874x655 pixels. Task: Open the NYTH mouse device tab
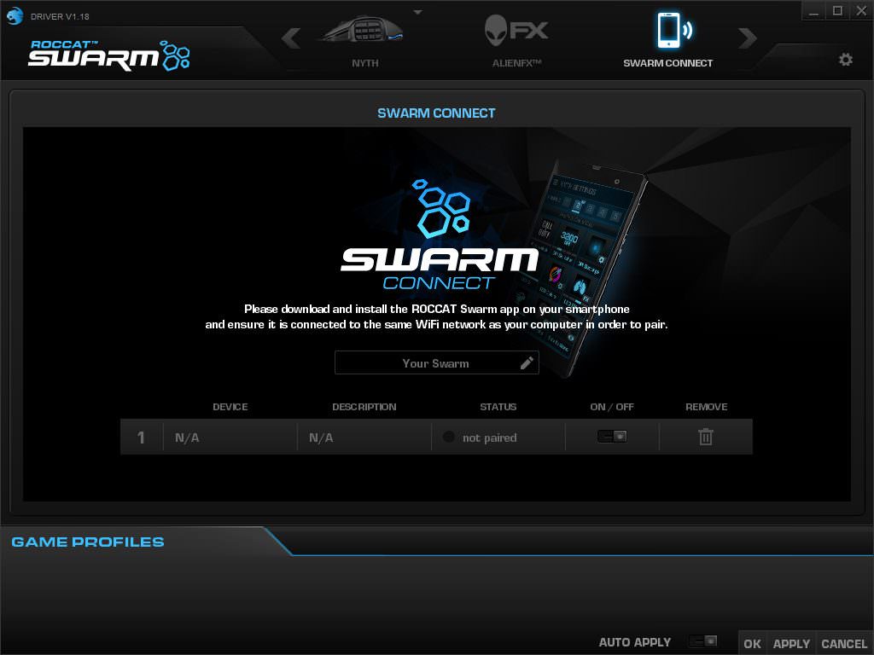[x=364, y=42]
